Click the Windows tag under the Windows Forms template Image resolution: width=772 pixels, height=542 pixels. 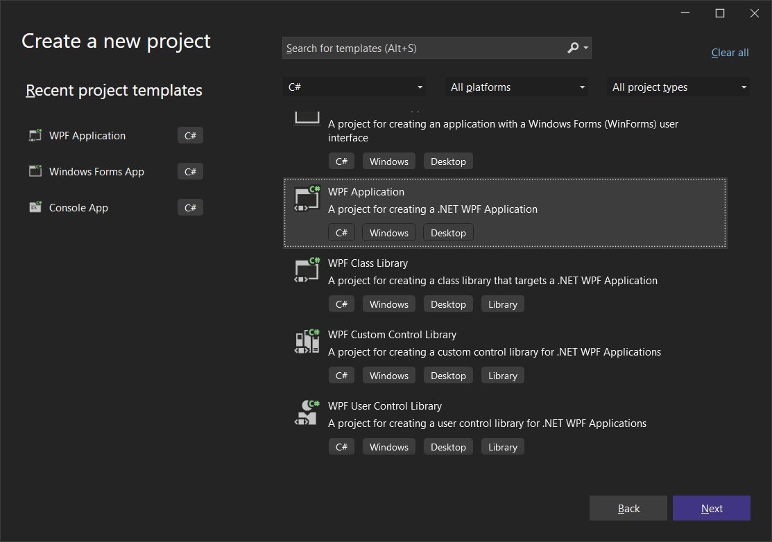click(389, 161)
